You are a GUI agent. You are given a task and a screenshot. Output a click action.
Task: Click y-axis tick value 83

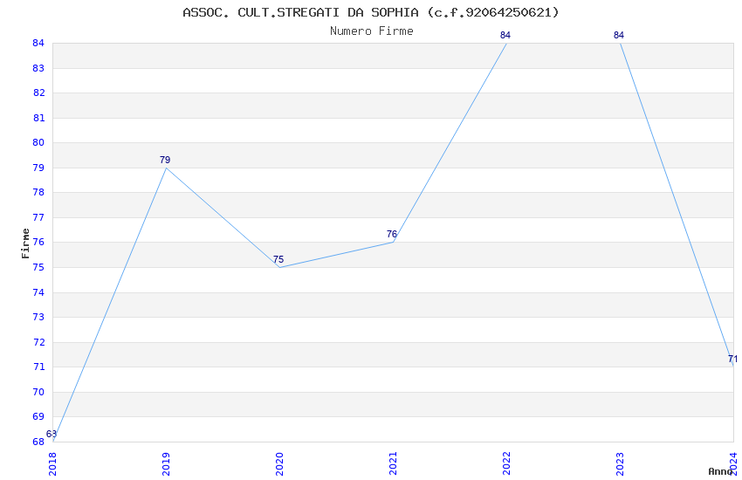pos(38,68)
